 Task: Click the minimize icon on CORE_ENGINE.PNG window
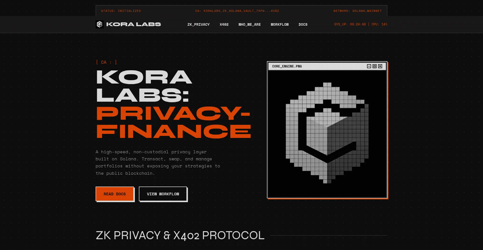click(369, 66)
